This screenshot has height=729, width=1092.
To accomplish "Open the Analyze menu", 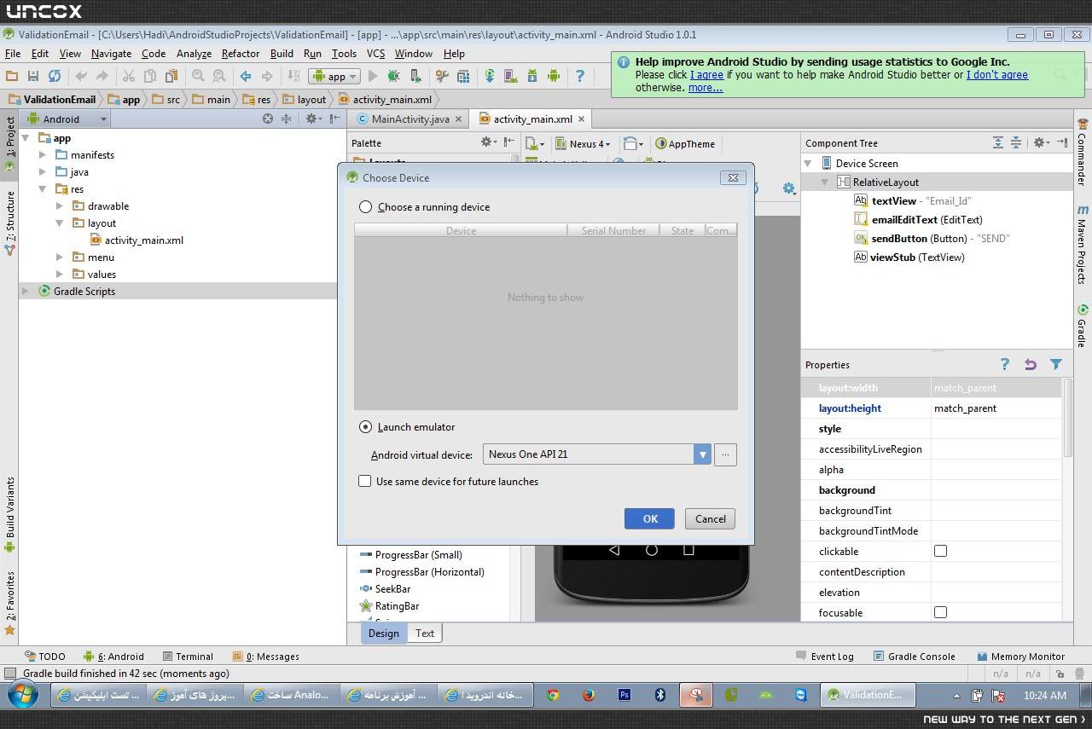I will tap(194, 53).
